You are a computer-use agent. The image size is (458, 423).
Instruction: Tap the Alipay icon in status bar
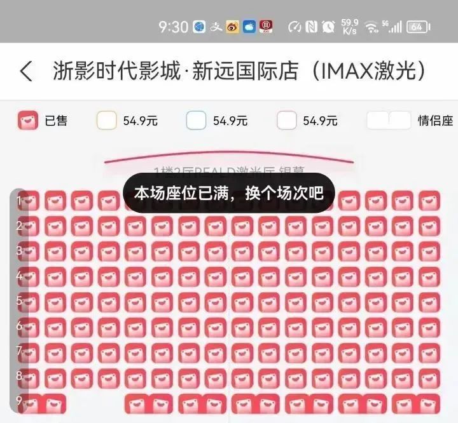point(216,27)
